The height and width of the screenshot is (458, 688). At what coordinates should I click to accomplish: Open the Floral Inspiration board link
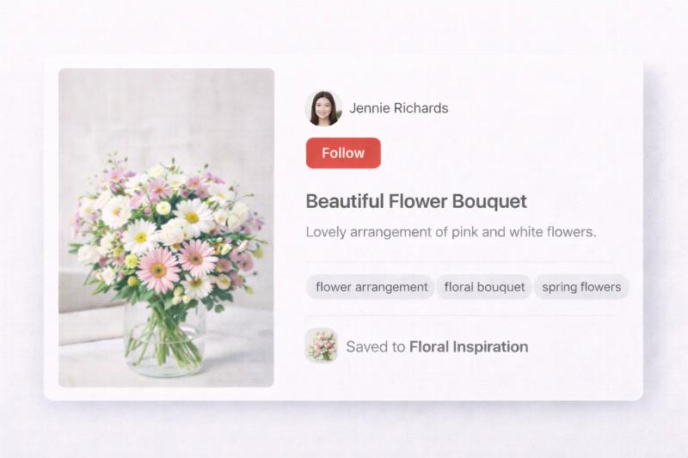pos(469,346)
